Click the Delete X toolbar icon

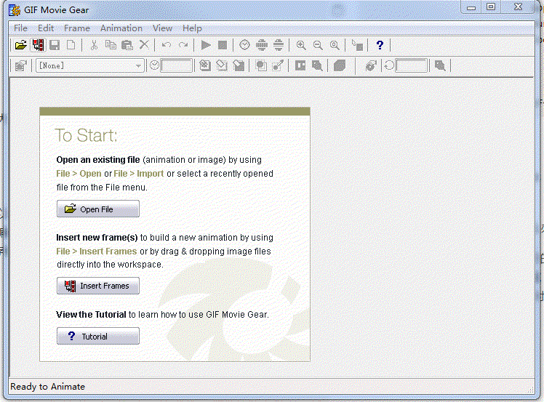click(x=144, y=45)
